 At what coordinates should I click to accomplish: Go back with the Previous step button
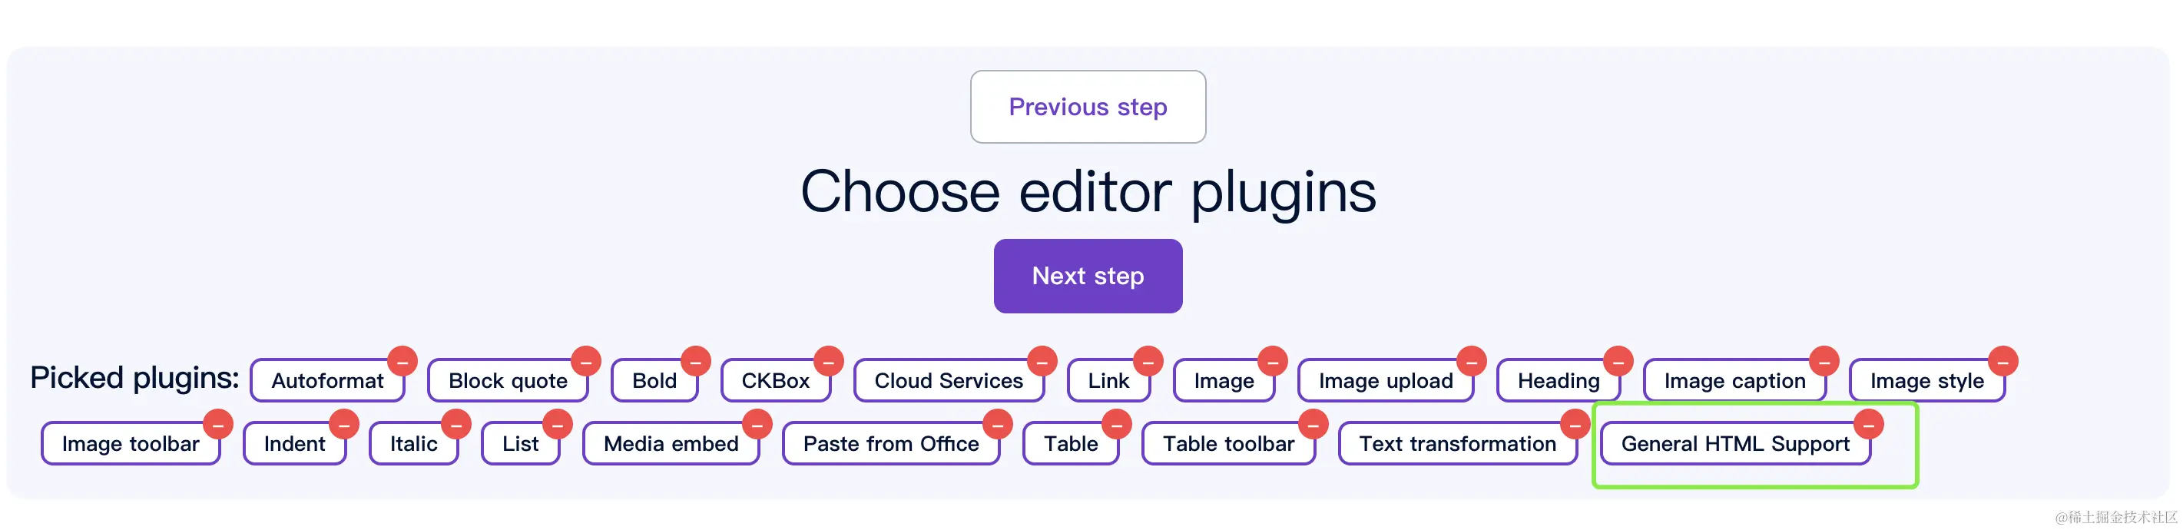pos(1087,107)
